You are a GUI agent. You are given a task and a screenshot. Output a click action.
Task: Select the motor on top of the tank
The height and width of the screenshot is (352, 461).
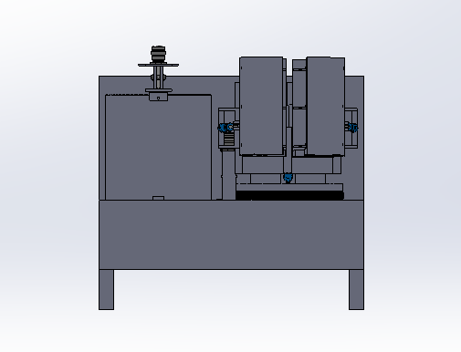158,54
